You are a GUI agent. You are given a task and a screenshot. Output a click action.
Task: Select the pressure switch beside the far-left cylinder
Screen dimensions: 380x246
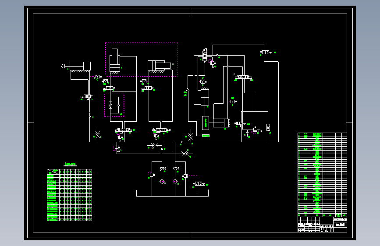coord(98,77)
